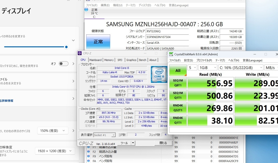This screenshot has height=163, width=278.
Task: Click the Intel Core i5 logo in CPU-Z
Action: click(x=159, y=74)
